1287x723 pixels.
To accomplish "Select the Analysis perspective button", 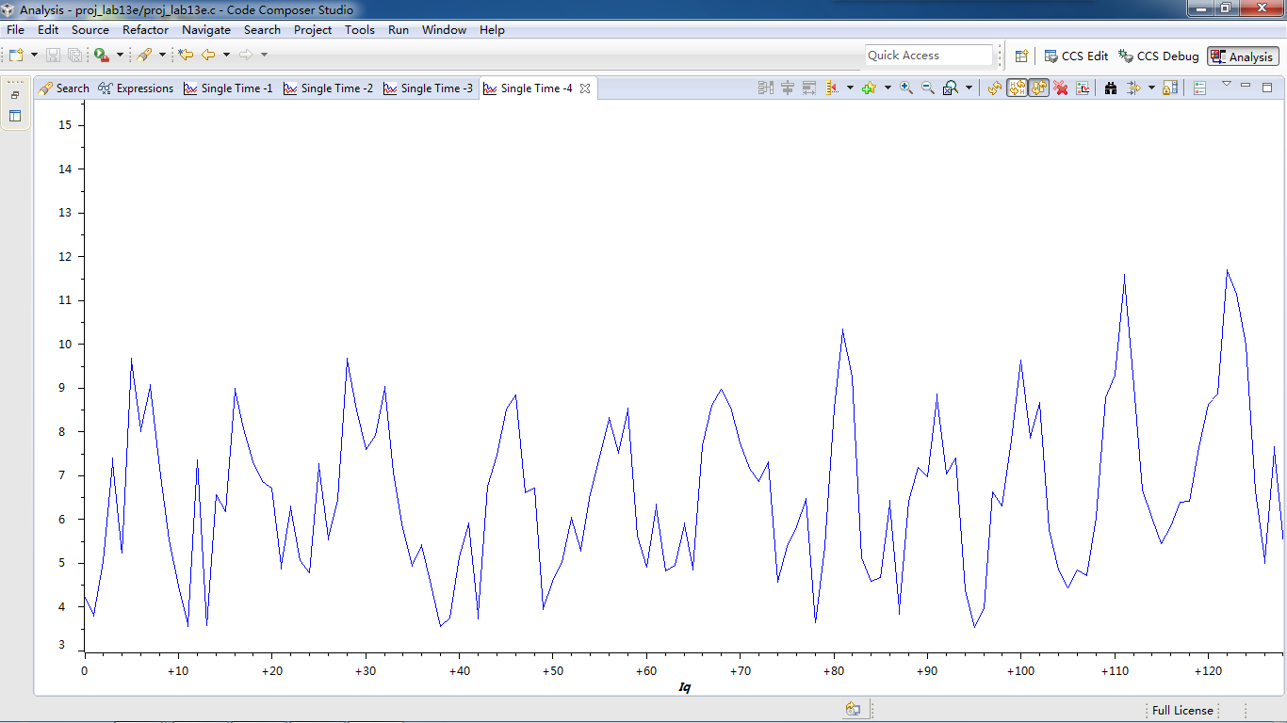I will tap(1243, 56).
